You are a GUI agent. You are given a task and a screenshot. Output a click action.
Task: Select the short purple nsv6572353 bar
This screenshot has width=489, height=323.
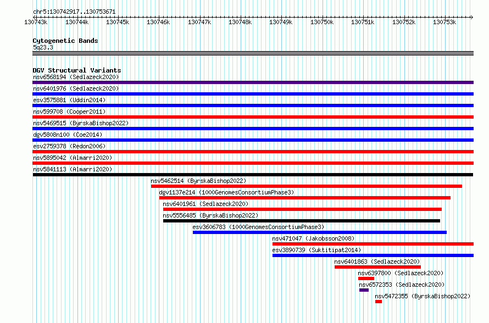[x=364, y=290]
